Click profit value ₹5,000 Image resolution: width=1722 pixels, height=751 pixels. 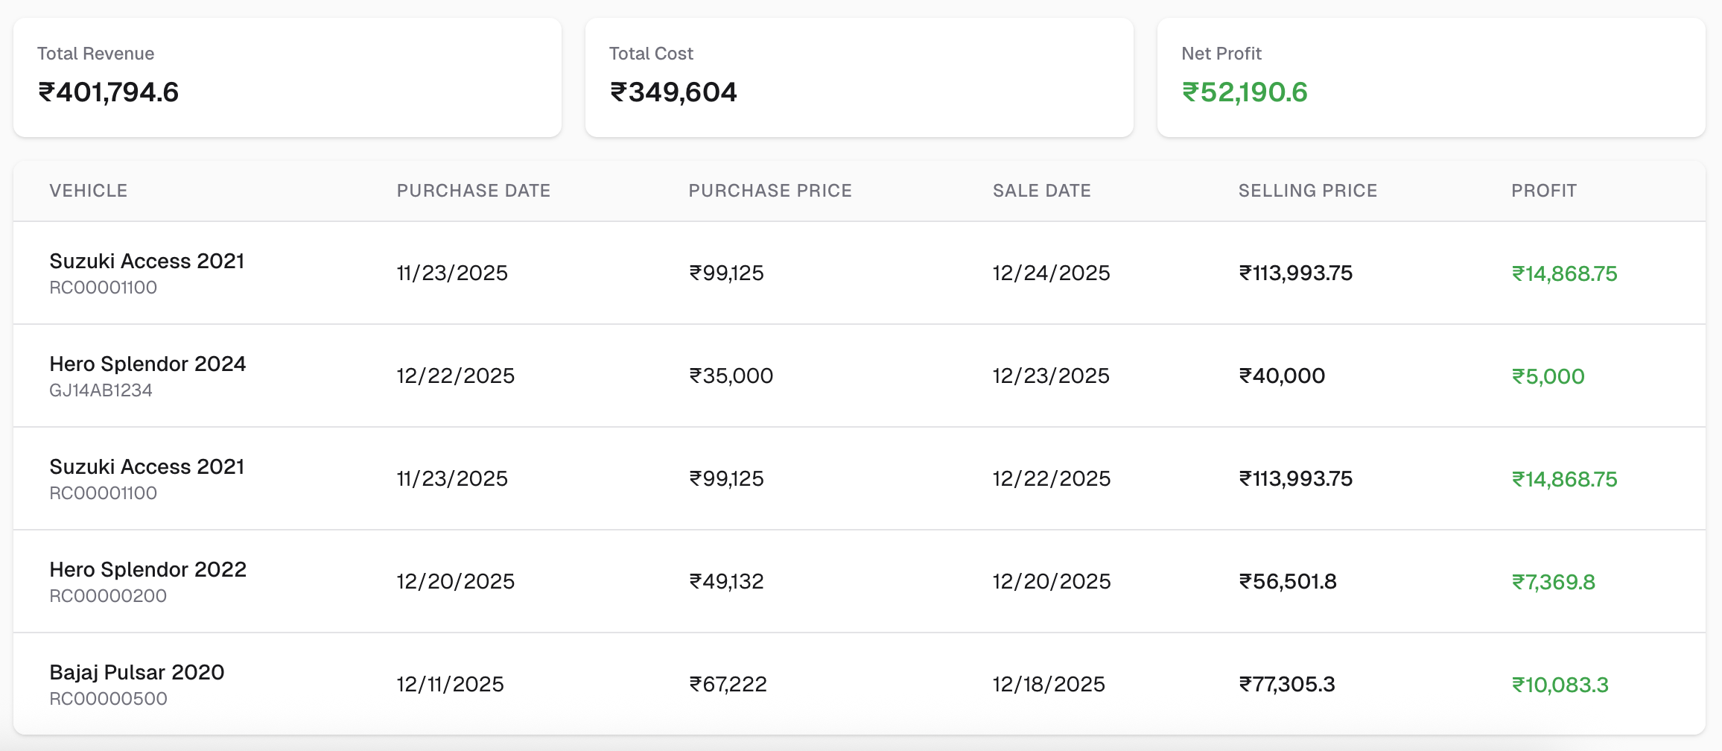click(1548, 376)
